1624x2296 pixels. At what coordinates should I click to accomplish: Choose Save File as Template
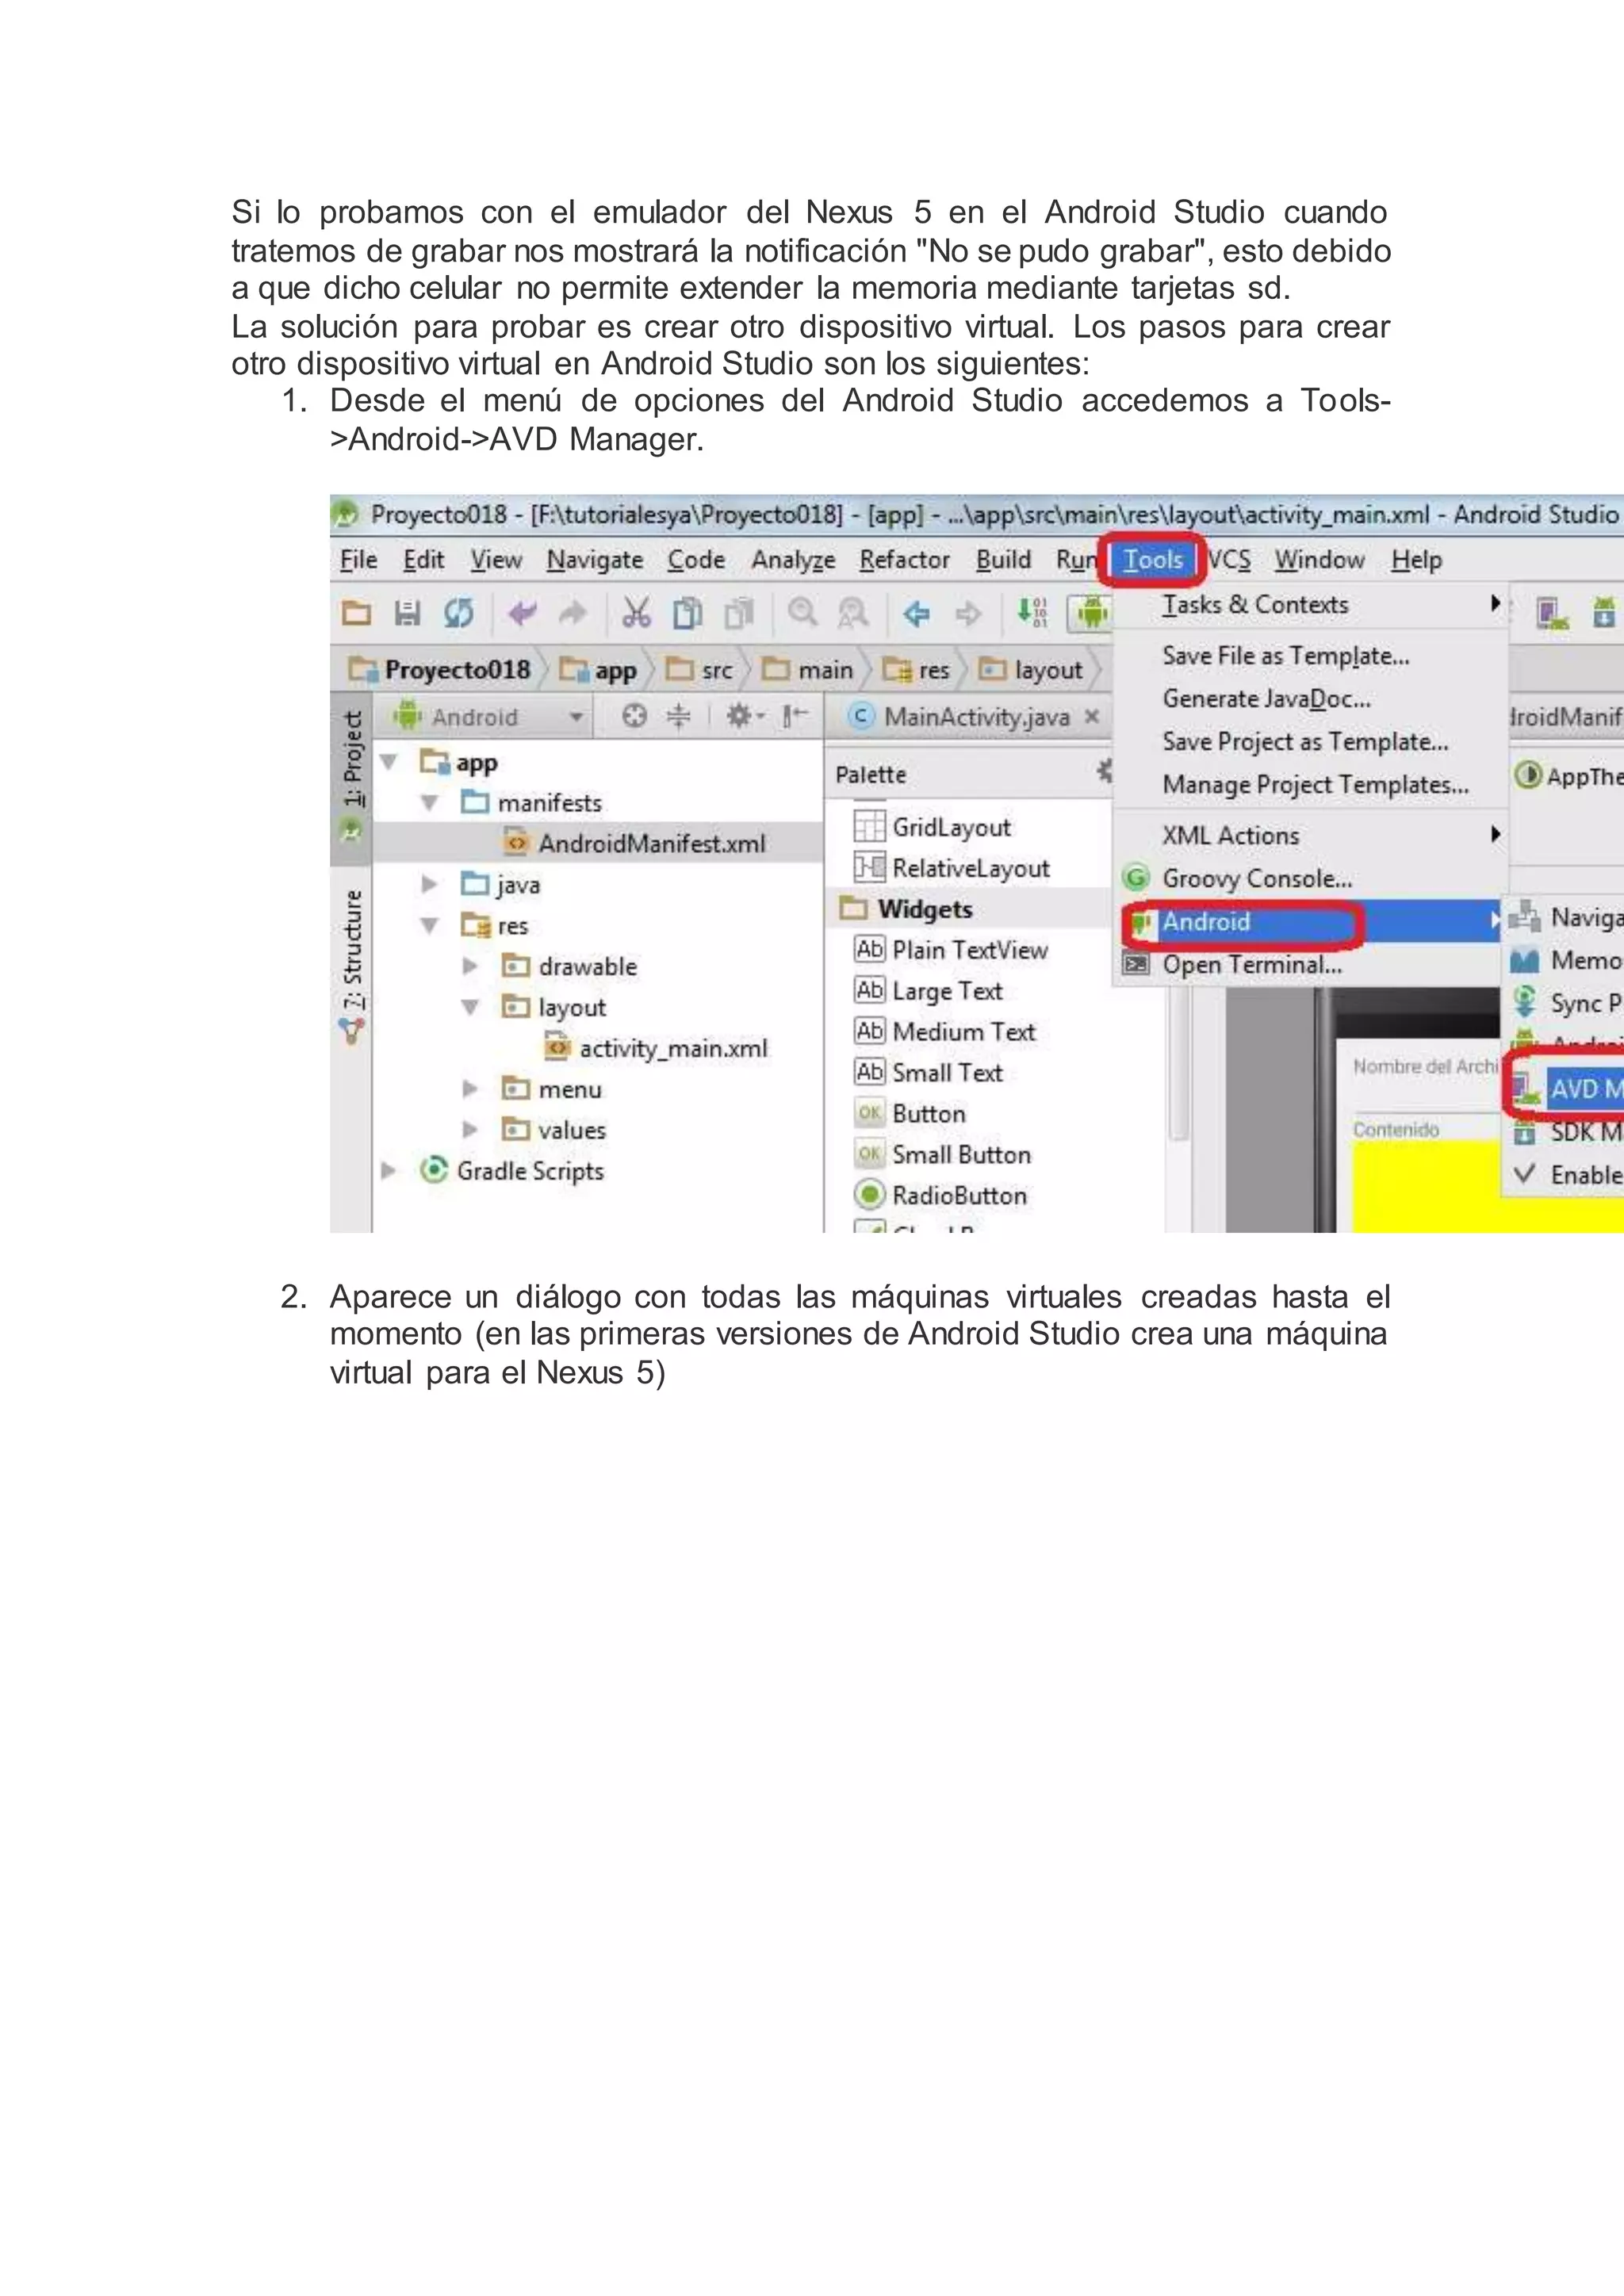point(1310,656)
